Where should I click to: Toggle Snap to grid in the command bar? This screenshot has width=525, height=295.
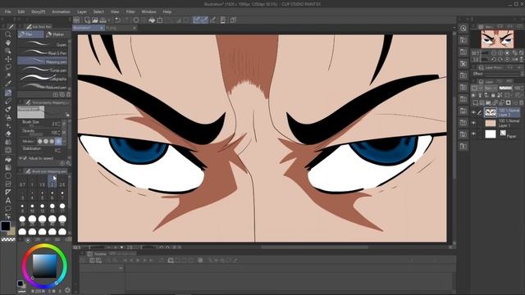[212, 20]
